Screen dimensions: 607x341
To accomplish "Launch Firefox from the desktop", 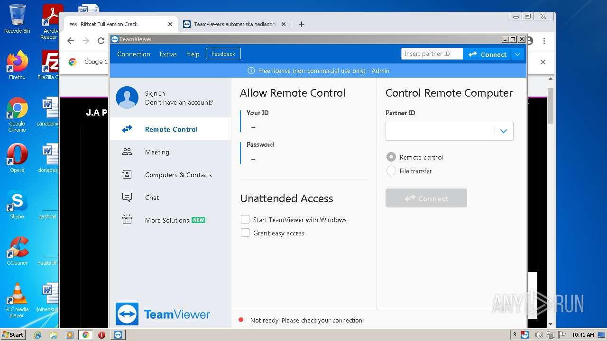I will [x=17, y=65].
